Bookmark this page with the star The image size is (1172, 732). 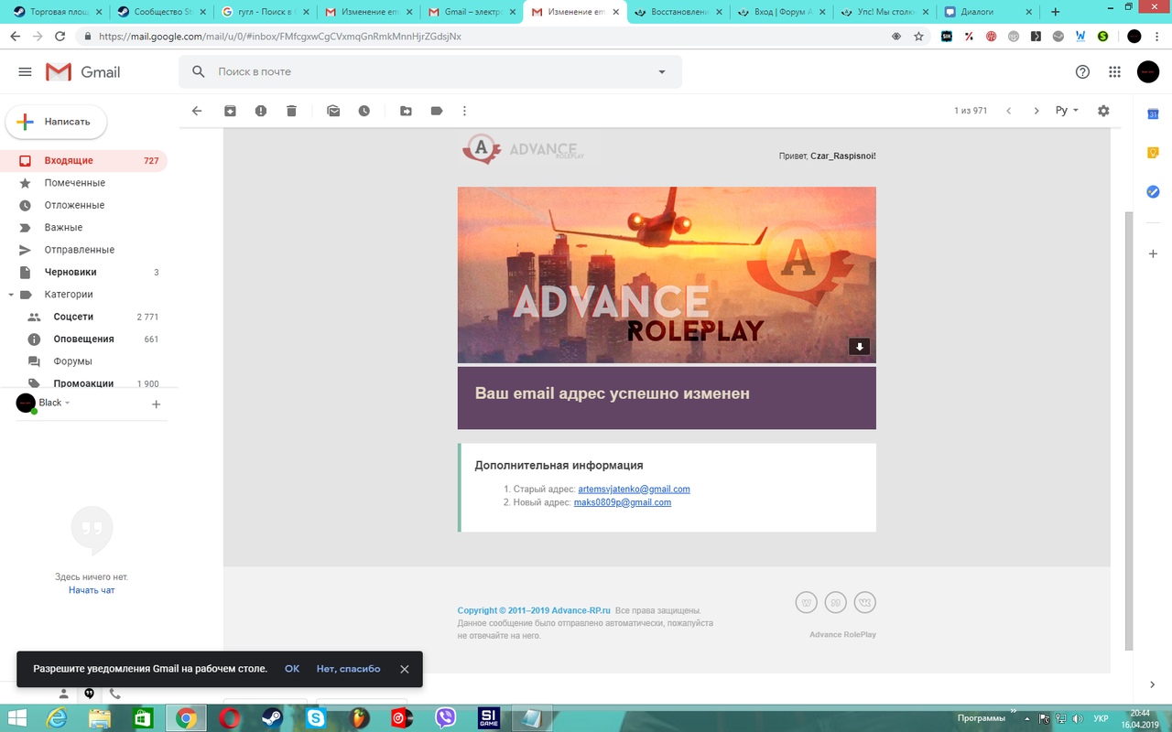pyautogui.click(x=919, y=37)
